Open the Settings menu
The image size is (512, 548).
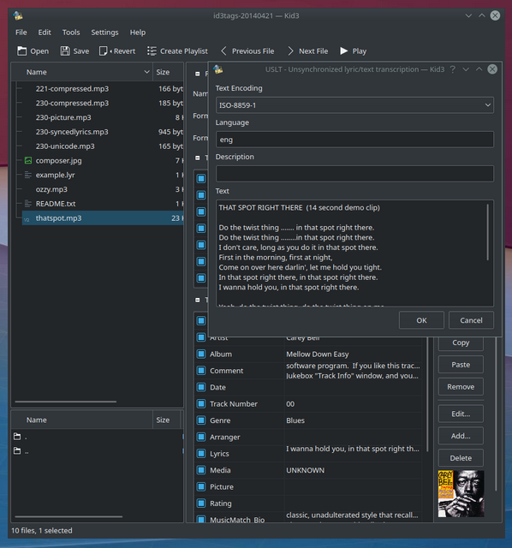tap(104, 33)
